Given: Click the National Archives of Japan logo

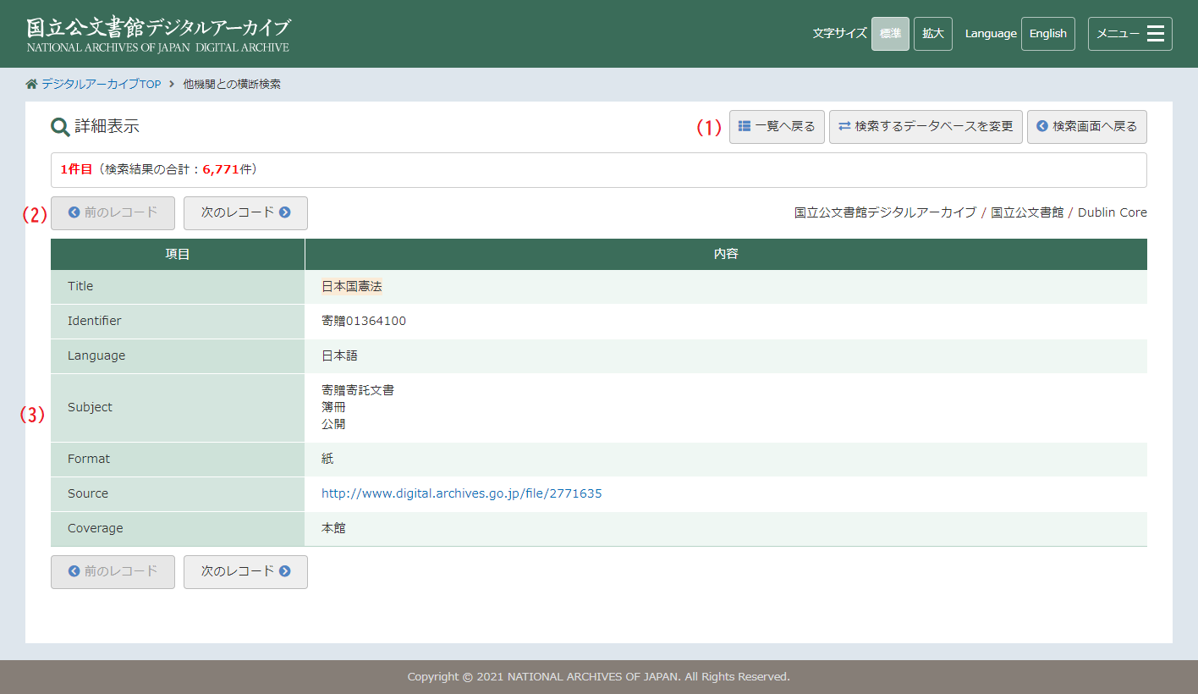Looking at the screenshot, I should tap(158, 35).
